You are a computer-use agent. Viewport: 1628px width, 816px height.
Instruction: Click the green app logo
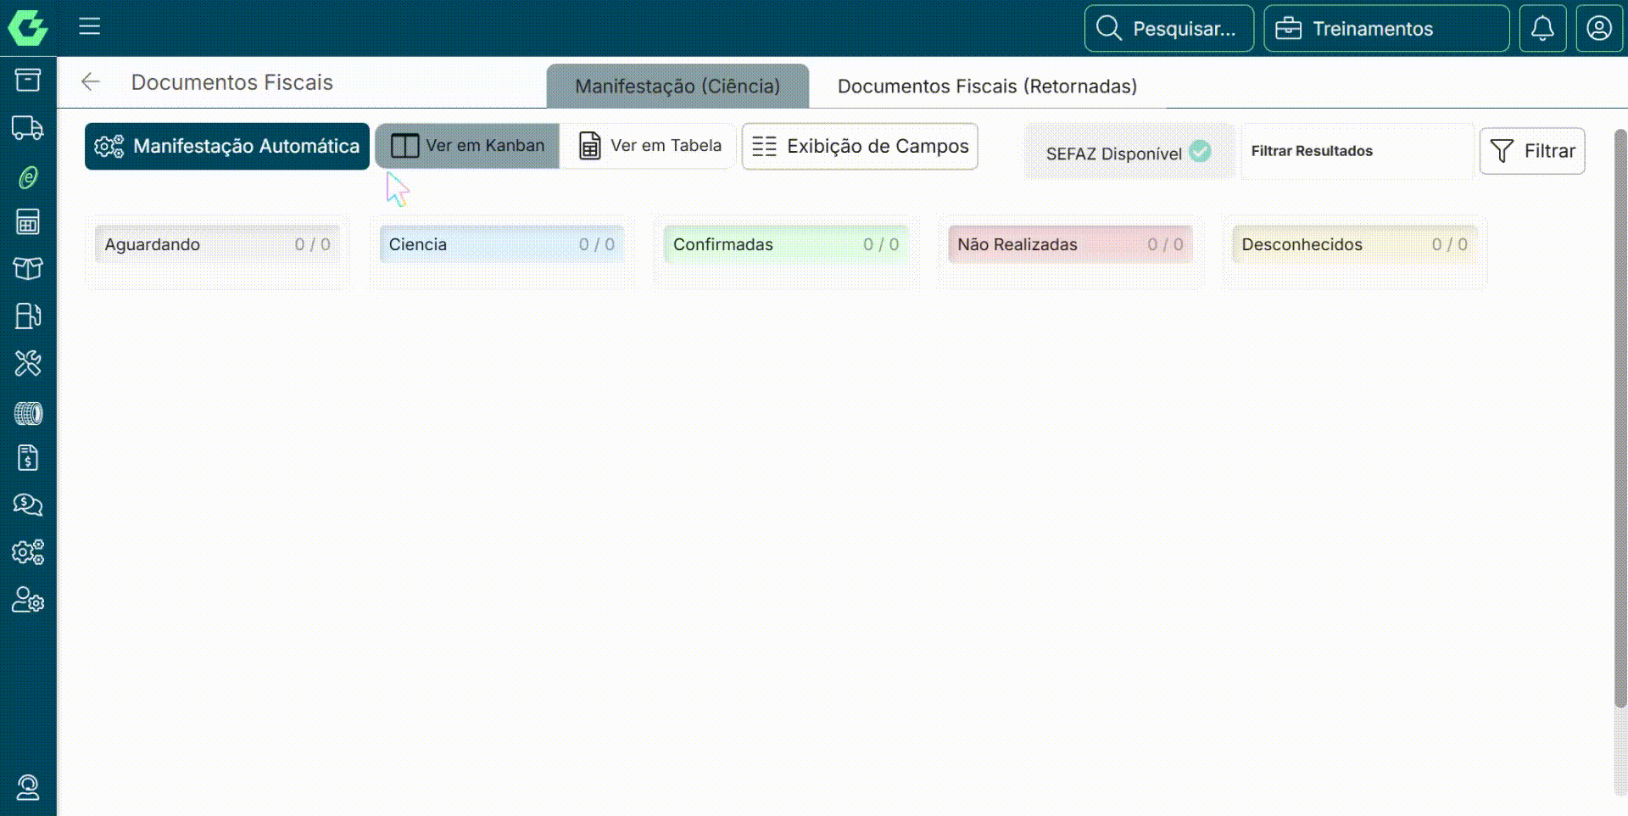pos(28,27)
